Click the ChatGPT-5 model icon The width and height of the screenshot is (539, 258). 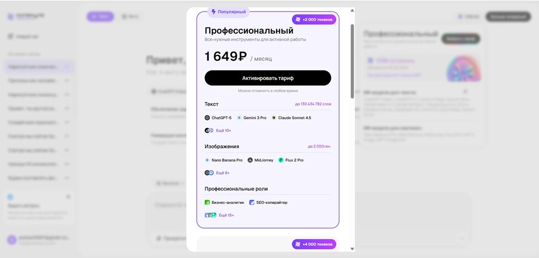tap(208, 118)
